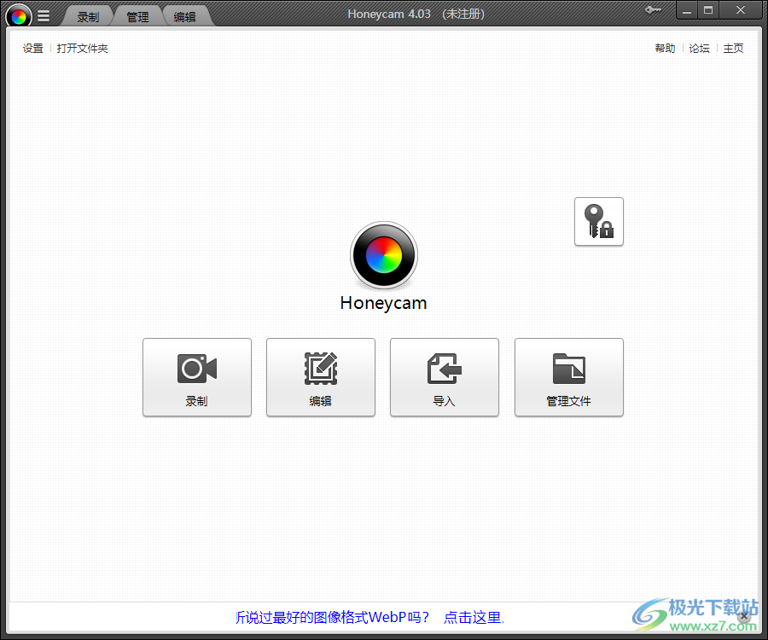Open 管理文件 manage files button
This screenshot has height=640, width=768.
(x=568, y=377)
